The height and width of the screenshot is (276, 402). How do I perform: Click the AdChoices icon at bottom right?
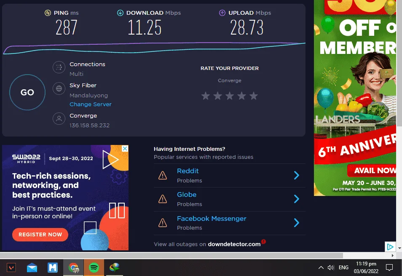coord(390,247)
